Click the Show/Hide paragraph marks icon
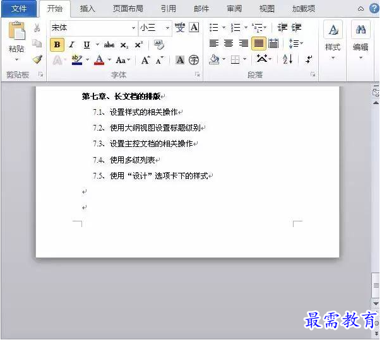 point(309,59)
